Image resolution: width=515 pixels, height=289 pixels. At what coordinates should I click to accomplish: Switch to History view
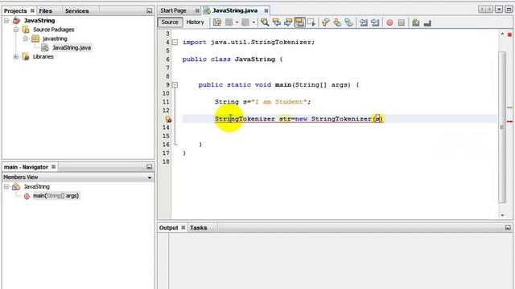(x=195, y=22)
